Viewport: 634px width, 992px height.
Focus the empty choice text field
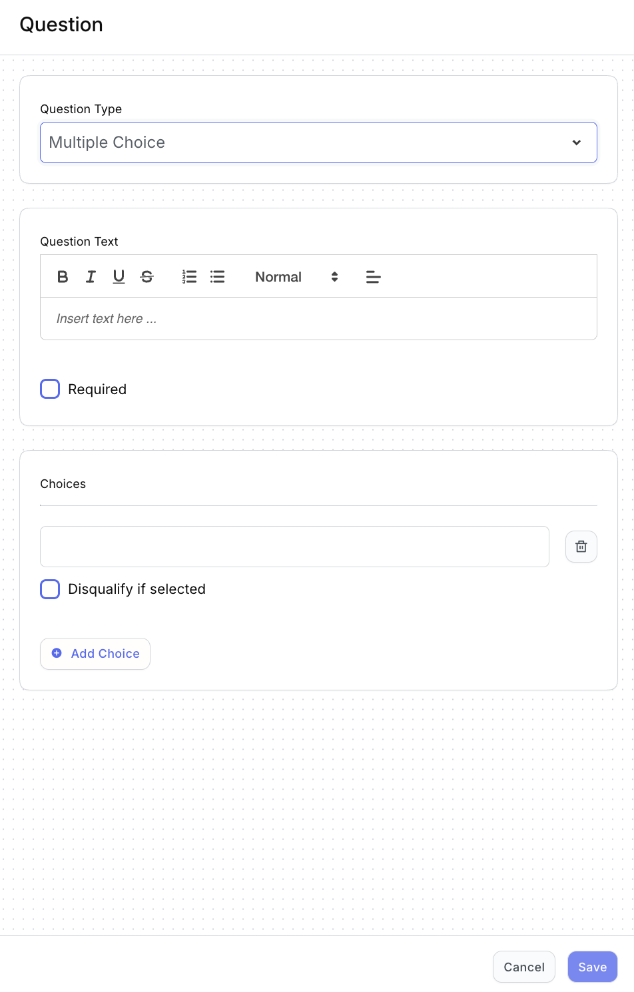click(294, 547)
